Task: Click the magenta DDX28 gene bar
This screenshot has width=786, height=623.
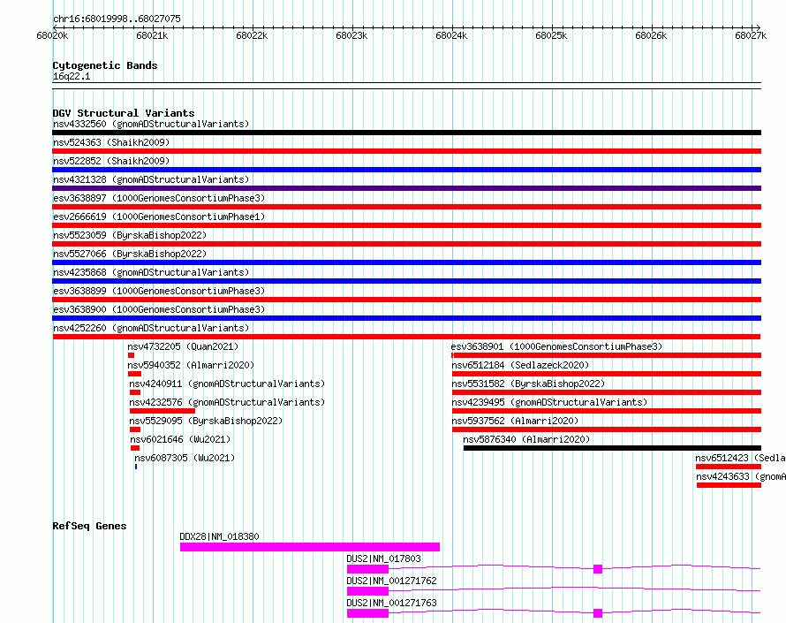Action: click(x=310, y=547)
